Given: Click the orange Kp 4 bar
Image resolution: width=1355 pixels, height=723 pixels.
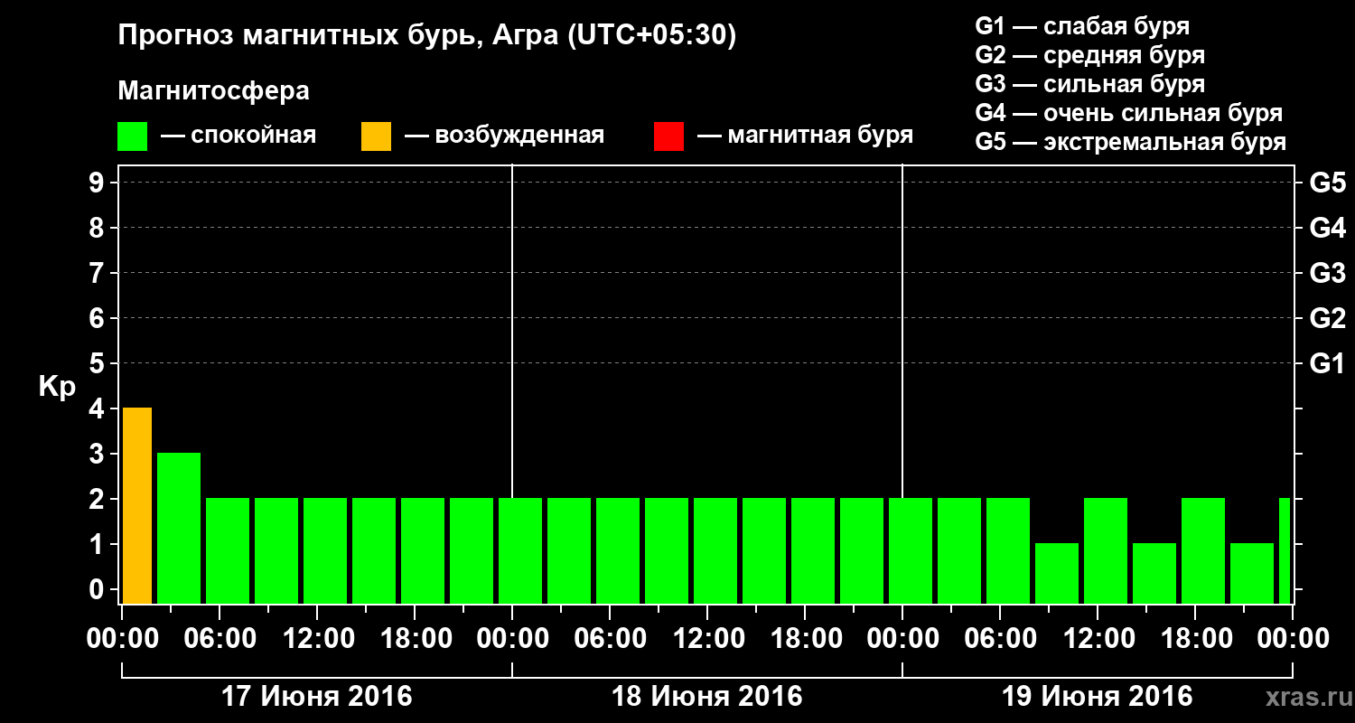Looking at the screenshot, I should [137, 505].
